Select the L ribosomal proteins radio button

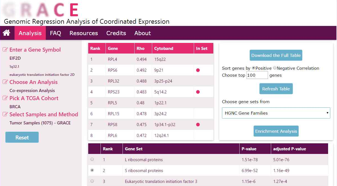92,160
